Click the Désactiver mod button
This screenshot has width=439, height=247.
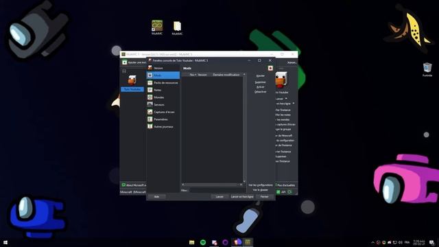261,91
